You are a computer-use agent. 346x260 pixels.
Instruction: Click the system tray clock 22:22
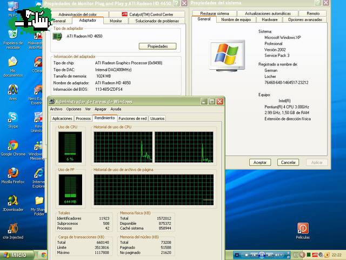tap(336, 255)
